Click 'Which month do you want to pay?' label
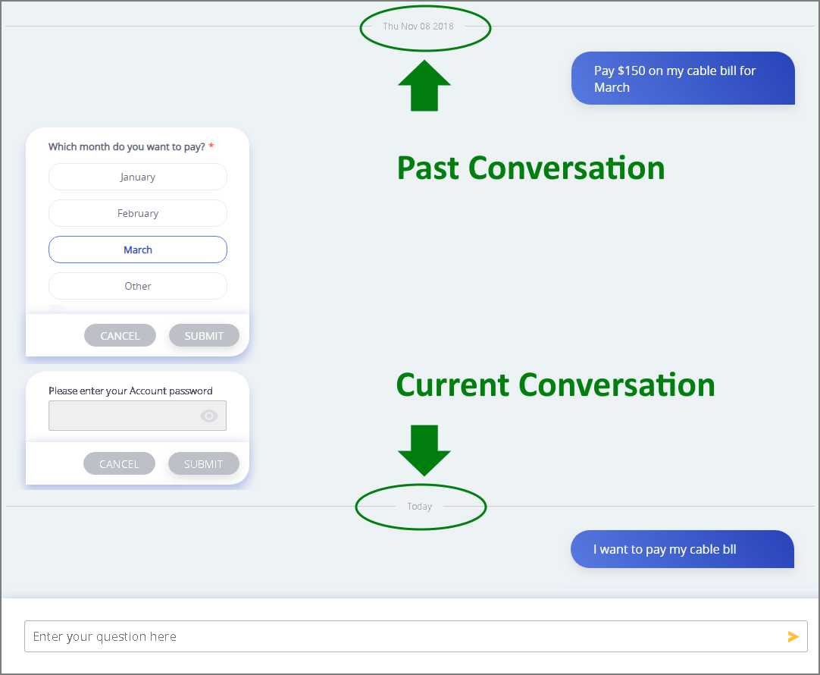Screen dimensions: 820x675 pyautogui.click(x=127, y=146)
